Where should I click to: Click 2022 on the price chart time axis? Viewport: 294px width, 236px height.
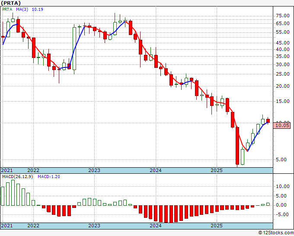pyautogui.click(x=33, y=170)
